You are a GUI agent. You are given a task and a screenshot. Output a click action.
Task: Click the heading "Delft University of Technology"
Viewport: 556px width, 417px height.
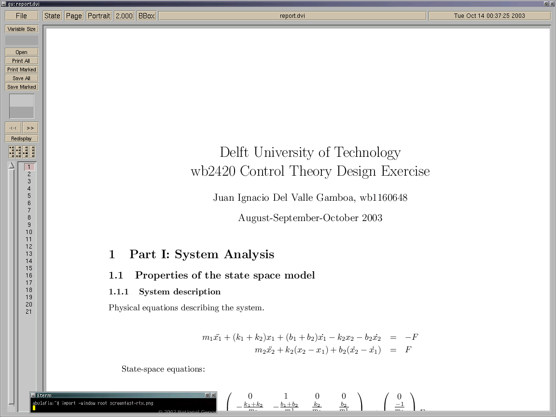pyautogui.click(x=310, y=153)
